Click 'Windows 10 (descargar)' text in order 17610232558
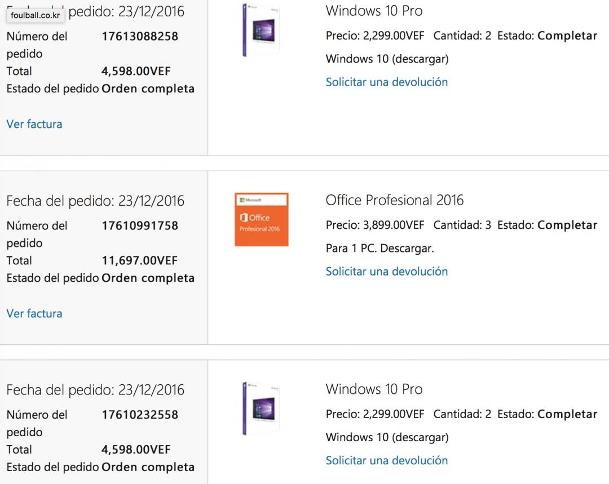This screenshot has width=609, height=484. point(387,437)
